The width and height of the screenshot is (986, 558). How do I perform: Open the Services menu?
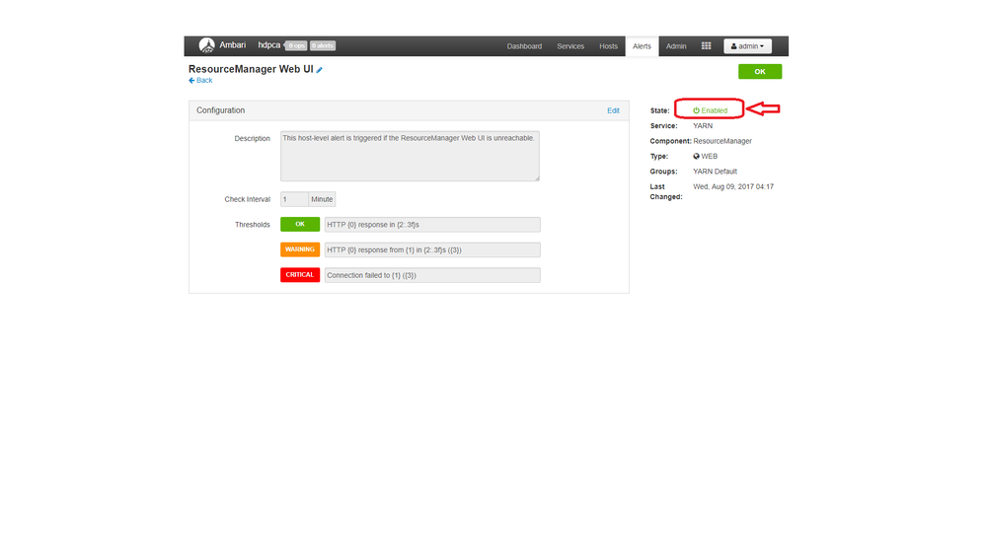(x=570, y=46)
